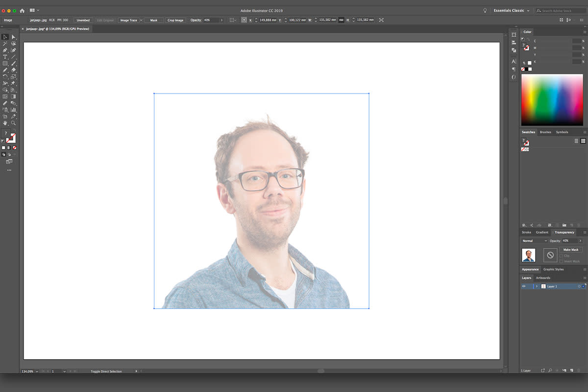This screenshot has height=392, width=588.
Task: Switch to the Stroke tab
Action: tap(526, 232)
